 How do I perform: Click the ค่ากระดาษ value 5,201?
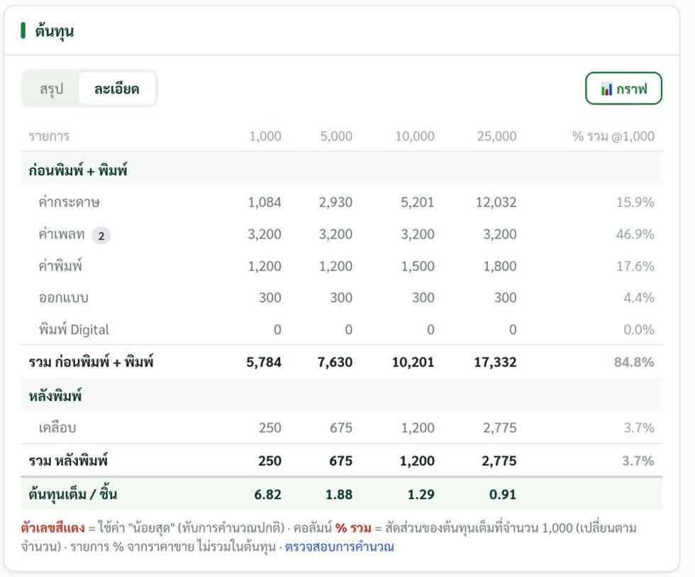click(x=418, y=202)
